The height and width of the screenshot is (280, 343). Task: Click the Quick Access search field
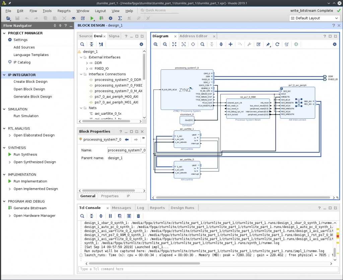pos(159,10)
